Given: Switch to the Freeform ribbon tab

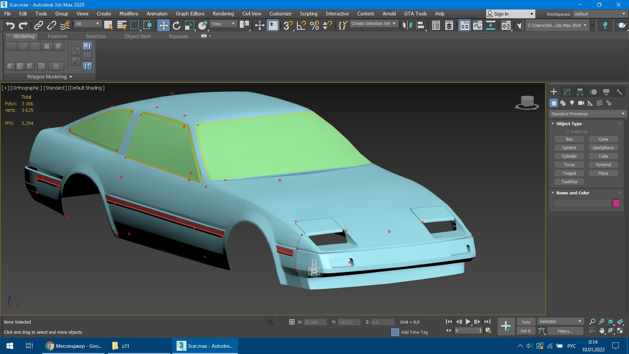Looking at the screenshot, I should pos(57,36).
